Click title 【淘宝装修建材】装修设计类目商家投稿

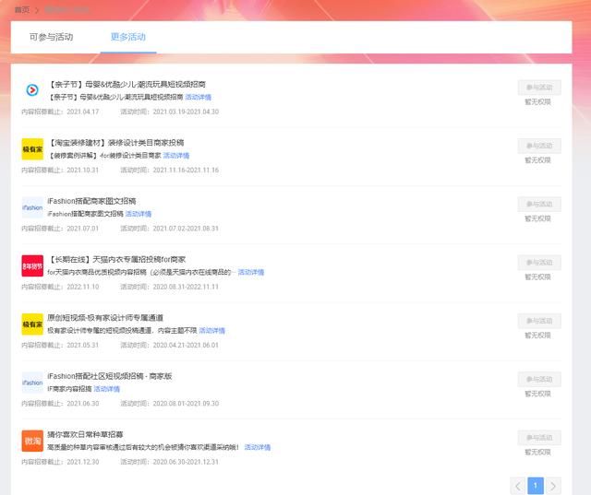point(116,143)
